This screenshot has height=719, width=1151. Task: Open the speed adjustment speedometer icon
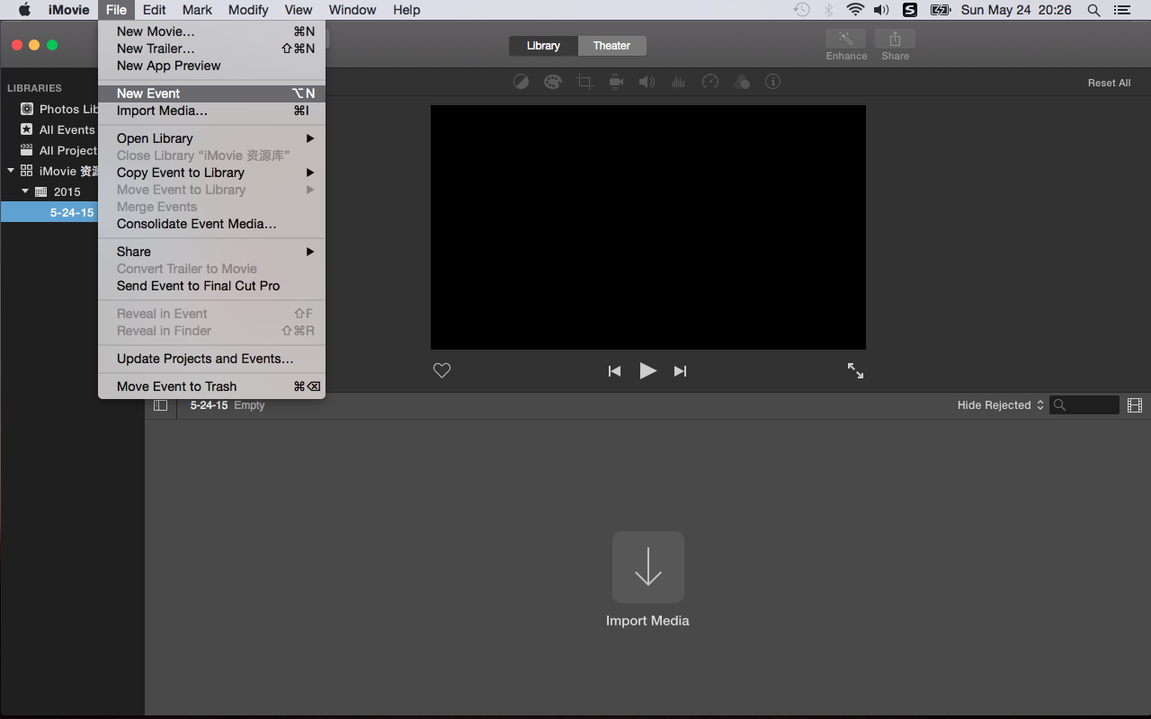tap(710, 82)
